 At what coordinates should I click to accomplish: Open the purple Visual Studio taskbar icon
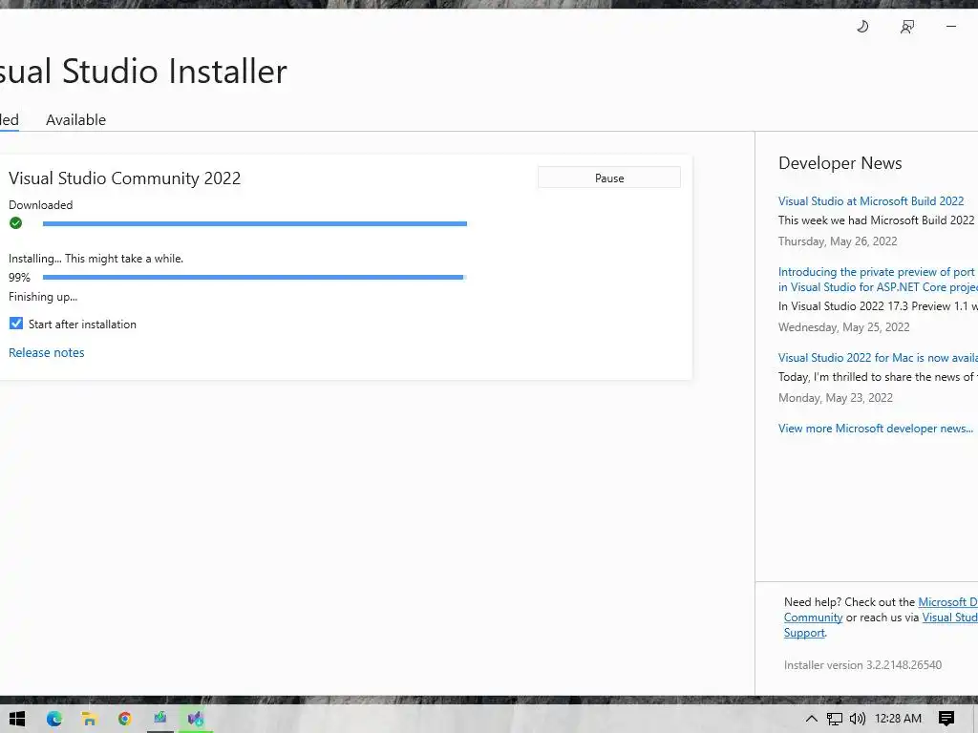195,719
